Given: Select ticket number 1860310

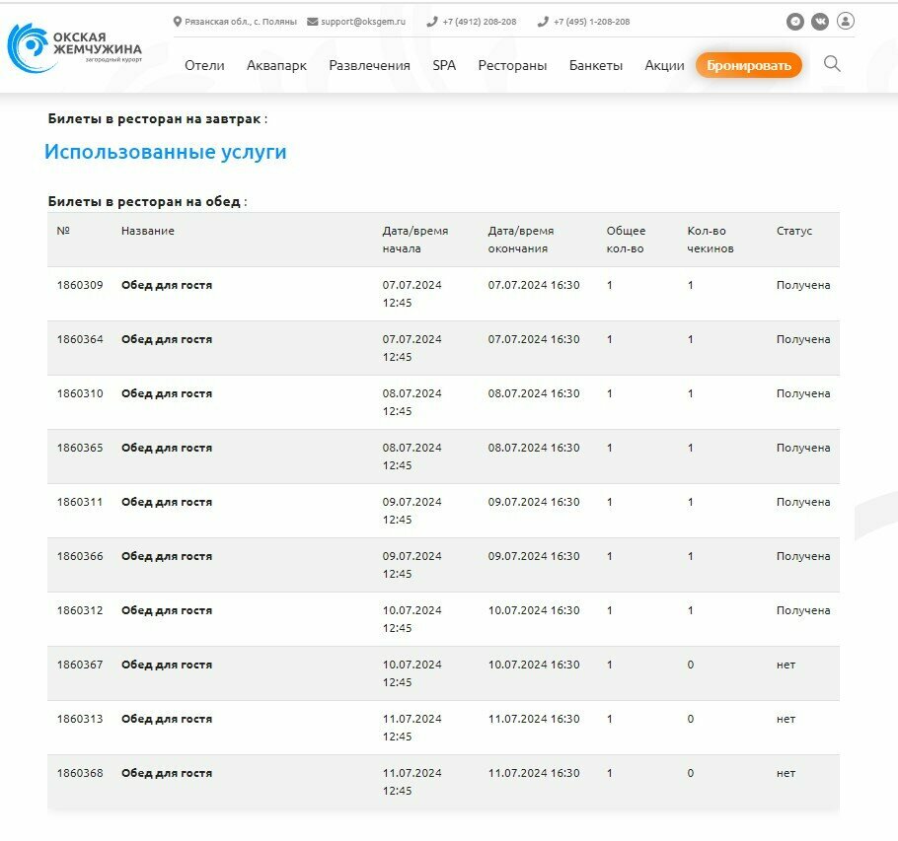Looking at the screenshot, I should [80, 393].
